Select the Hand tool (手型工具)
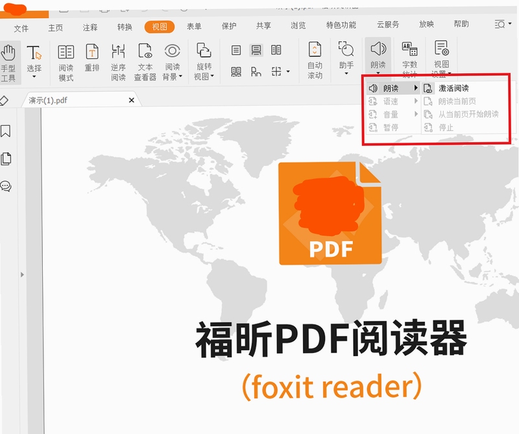This screenshot has width=519, height=434. (x=8, y=63)
